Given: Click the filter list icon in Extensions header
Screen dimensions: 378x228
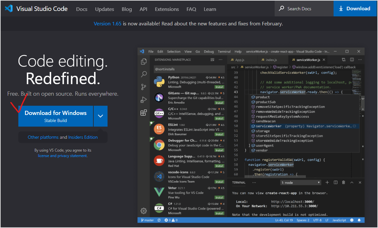Looking at the screenshot, I should pos(213,60).
